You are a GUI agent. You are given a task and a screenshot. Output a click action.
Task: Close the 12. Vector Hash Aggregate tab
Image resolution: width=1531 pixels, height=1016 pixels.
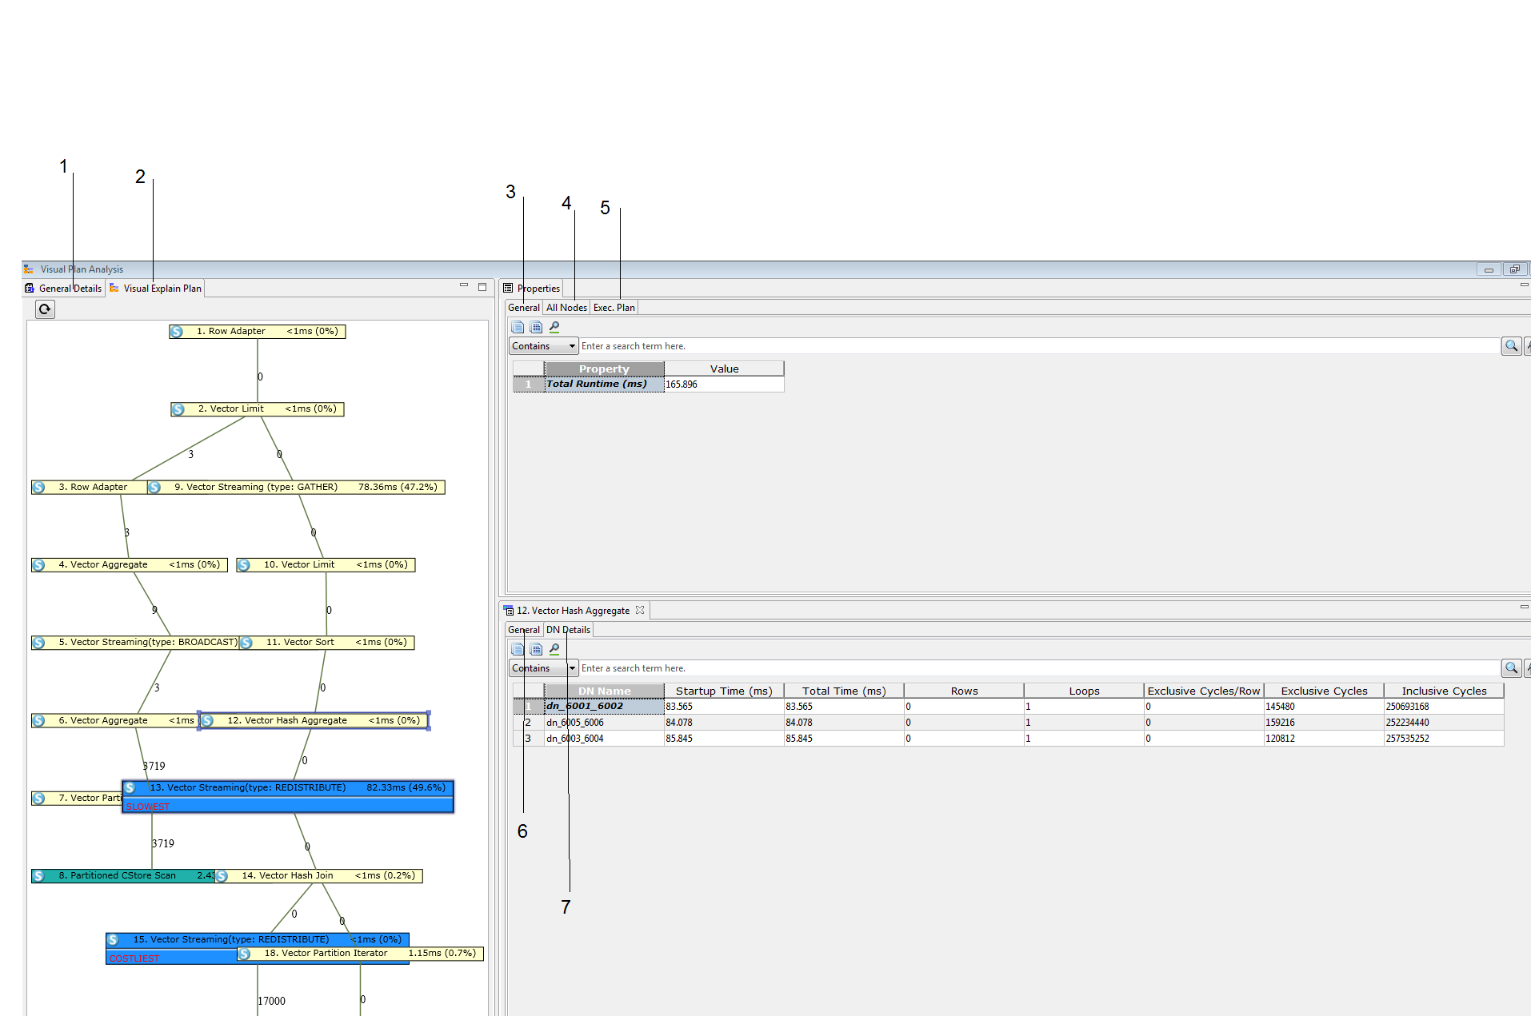[x=640, y=610]
